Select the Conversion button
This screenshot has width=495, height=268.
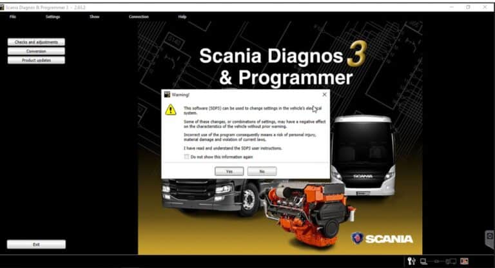(x=36, y=51)
